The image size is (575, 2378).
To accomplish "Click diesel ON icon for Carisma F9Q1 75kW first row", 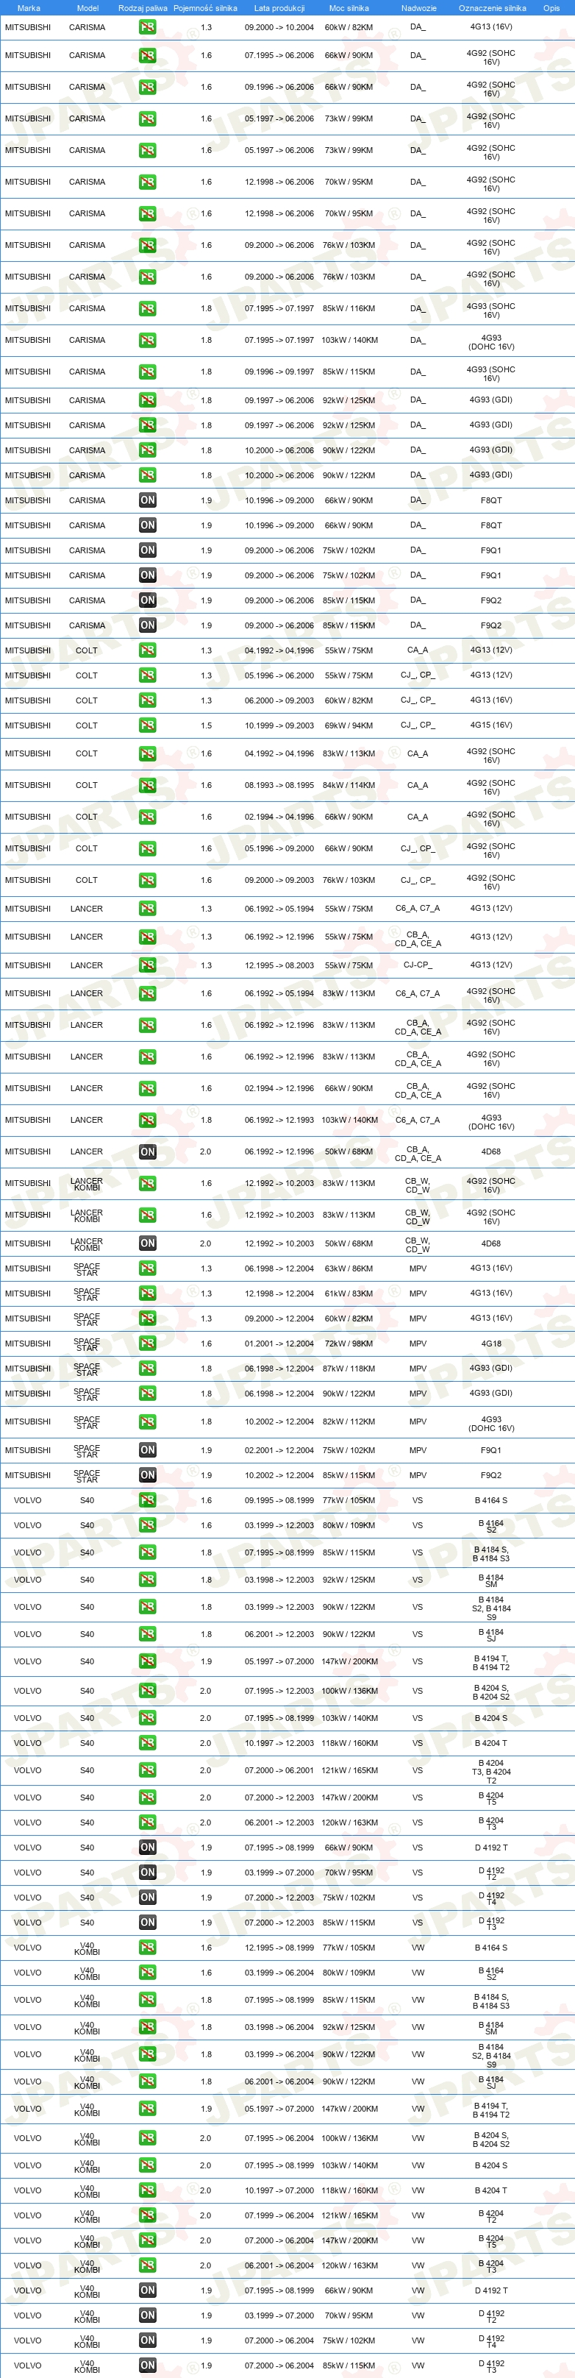I will pos(148,550).
